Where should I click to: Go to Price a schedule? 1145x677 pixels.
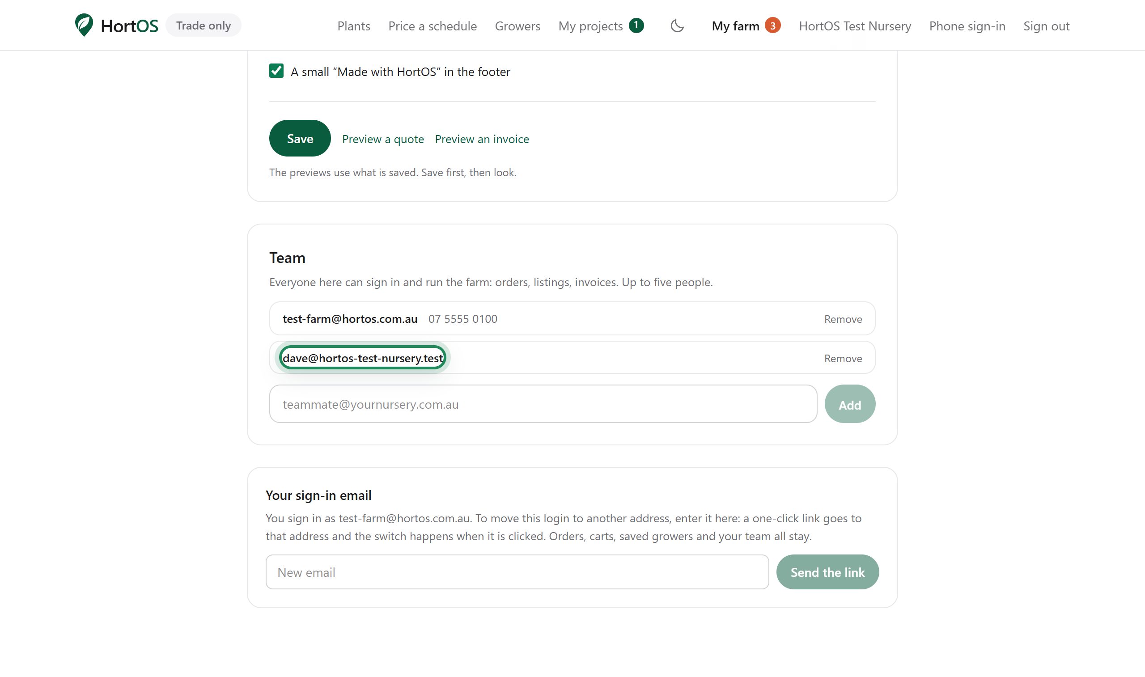(x=432, y=26)
